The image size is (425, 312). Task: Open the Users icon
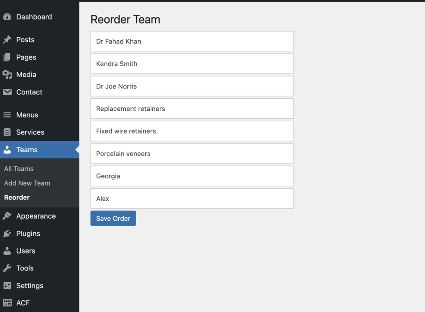coord(7,251)
